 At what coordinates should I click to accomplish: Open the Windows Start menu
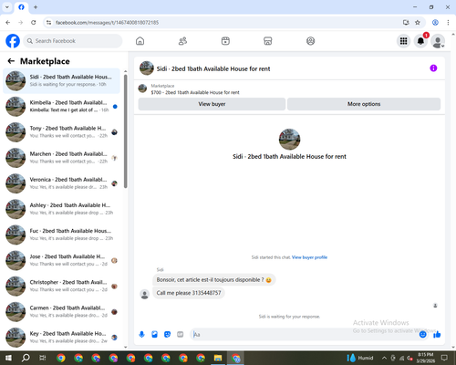pyautogui.click(x=8, y=358)
